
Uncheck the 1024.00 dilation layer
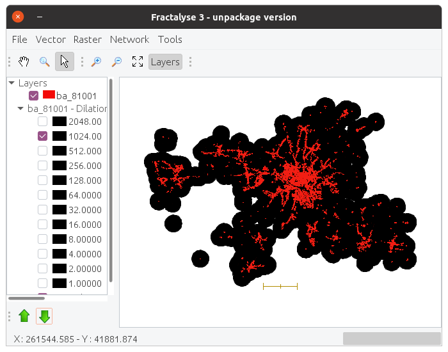[42, 136]
